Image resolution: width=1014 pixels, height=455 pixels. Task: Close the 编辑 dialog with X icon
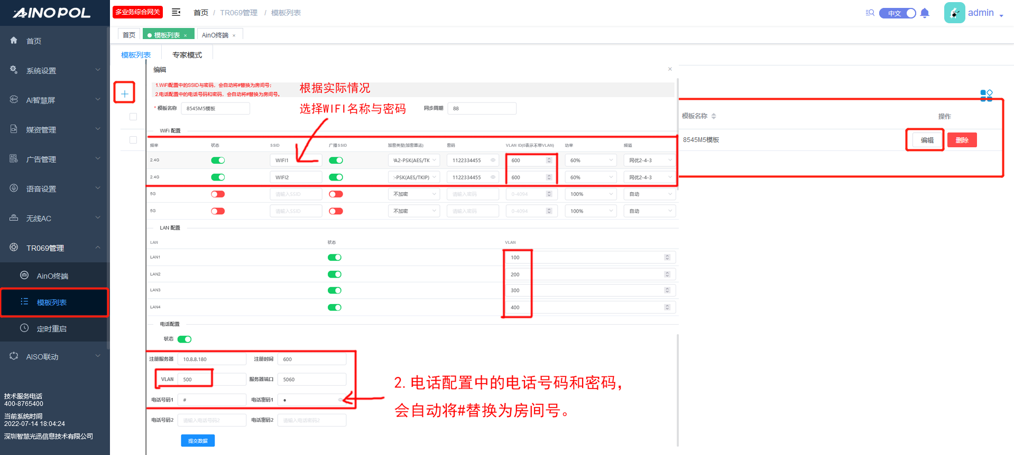670,69
